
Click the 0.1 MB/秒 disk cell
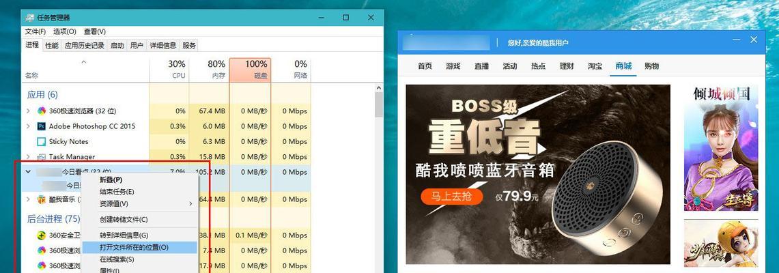coord(251,235)
